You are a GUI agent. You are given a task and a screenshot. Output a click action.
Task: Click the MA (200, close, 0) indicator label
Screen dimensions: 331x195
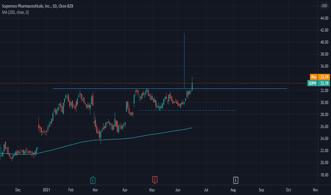[15, 12]
